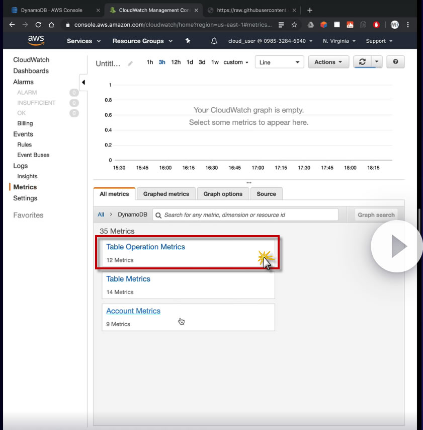Open Table Metrics group
423x430 pixels.
[128, 279]
